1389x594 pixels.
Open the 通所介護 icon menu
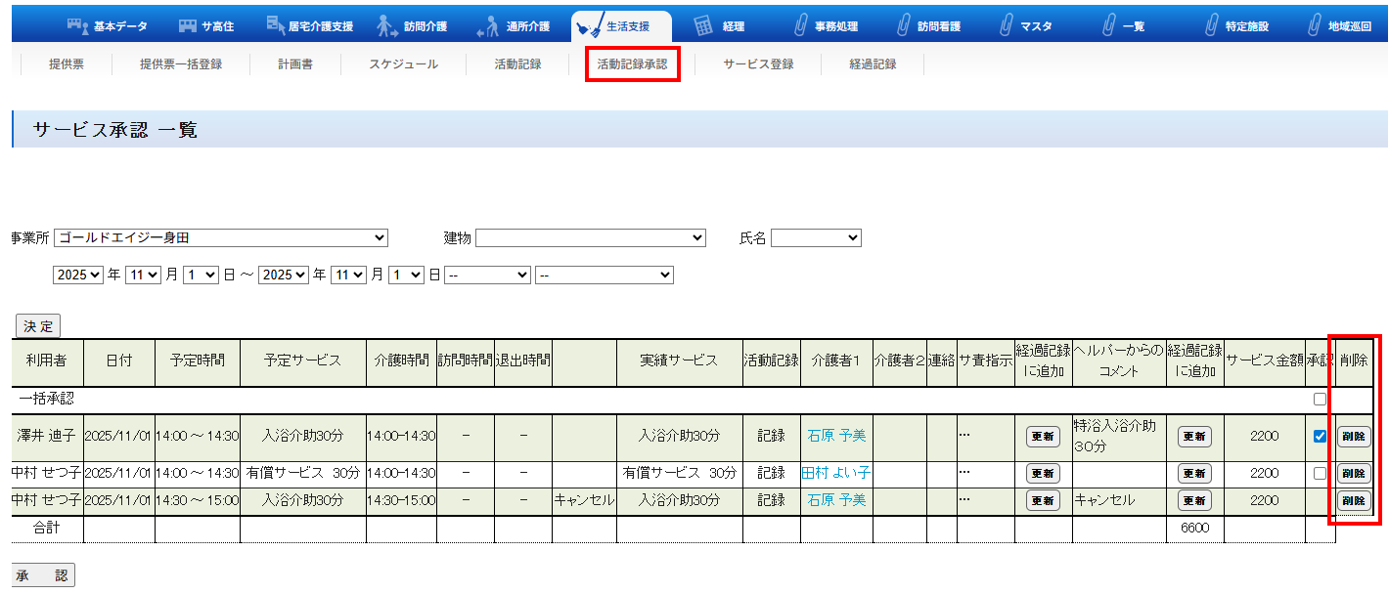pyautogui.click(x=487, y=27)
